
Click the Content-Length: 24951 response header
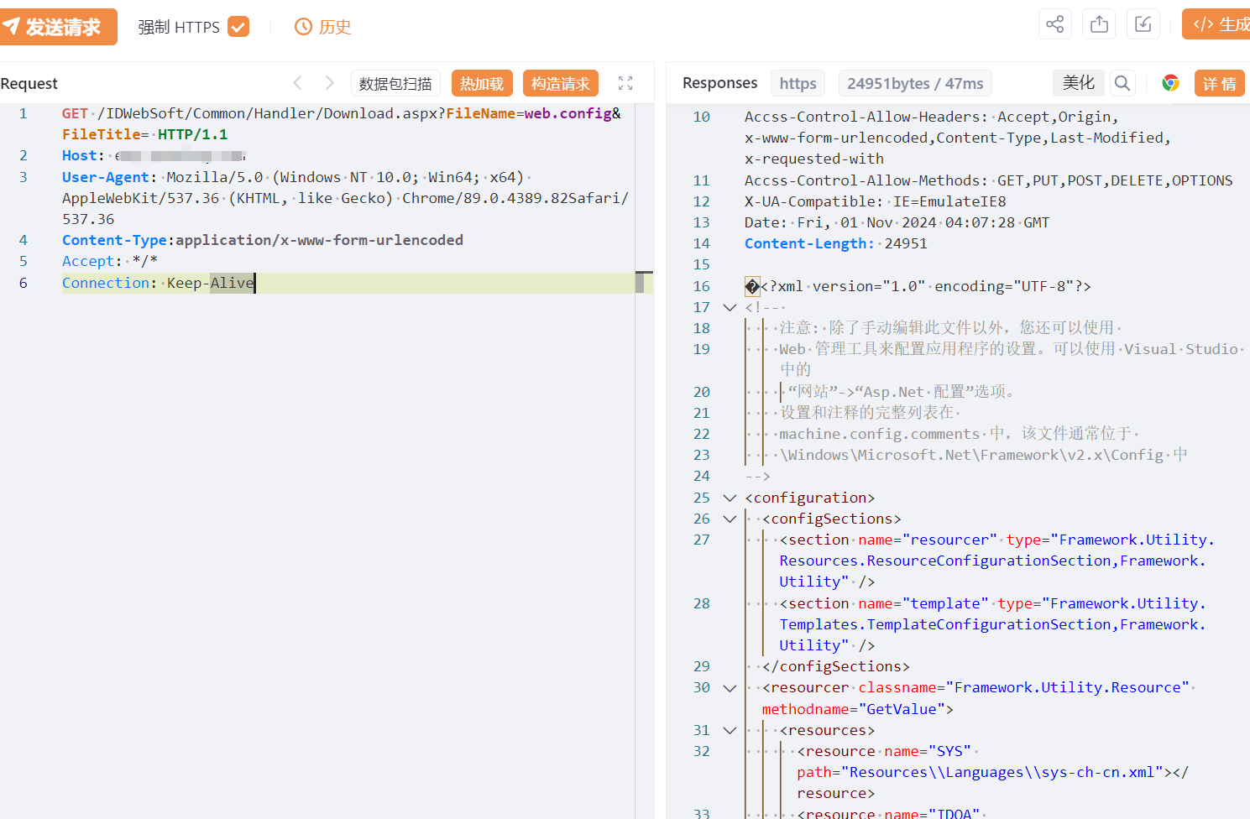pyautogui.click(x=836, y=243)
